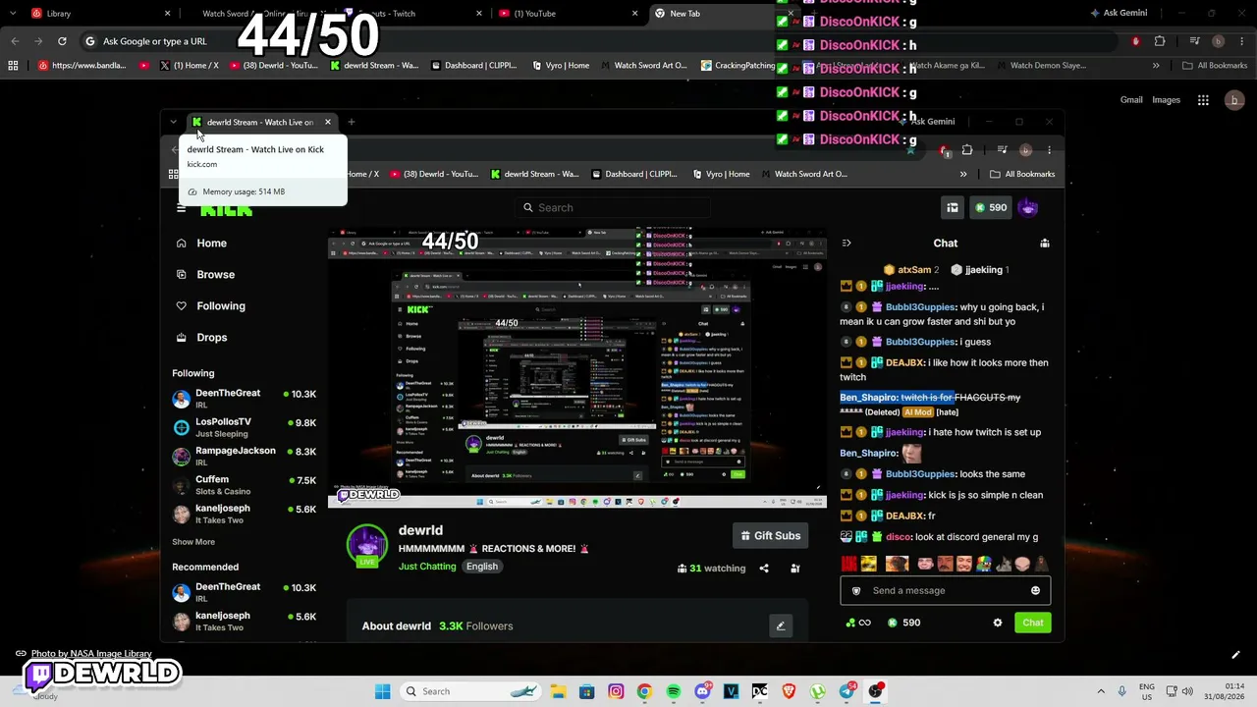The image size is (1257, 707).
Task: Open Home in Kick sidebar
Action: [x=201, y=244]
